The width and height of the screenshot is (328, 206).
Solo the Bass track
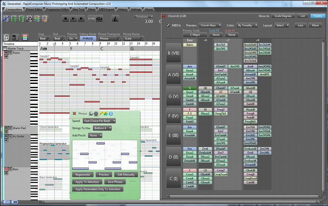10,169
